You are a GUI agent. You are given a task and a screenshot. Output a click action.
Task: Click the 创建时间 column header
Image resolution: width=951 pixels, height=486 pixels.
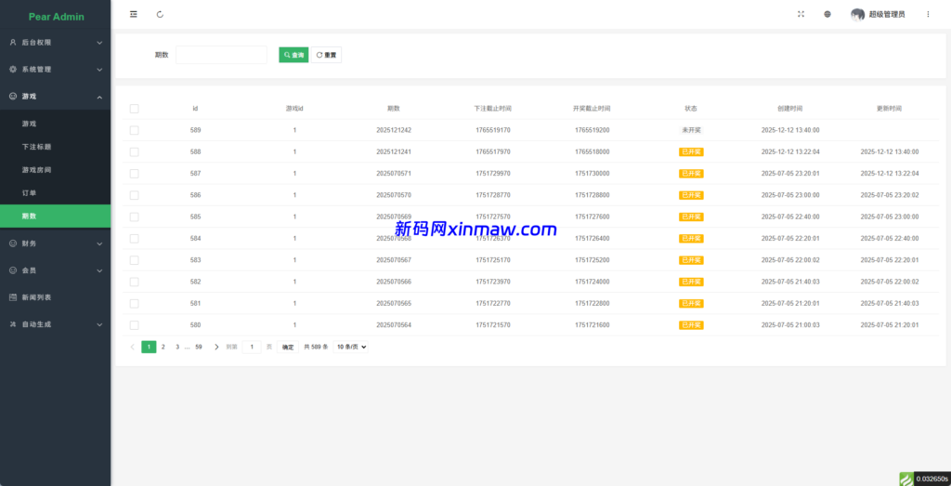pyautogui.click(x=789, y=109)
